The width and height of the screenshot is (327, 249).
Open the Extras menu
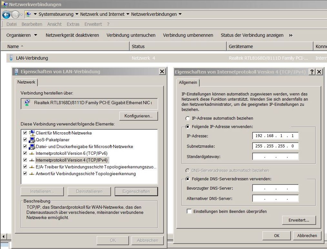click(73, 24)
